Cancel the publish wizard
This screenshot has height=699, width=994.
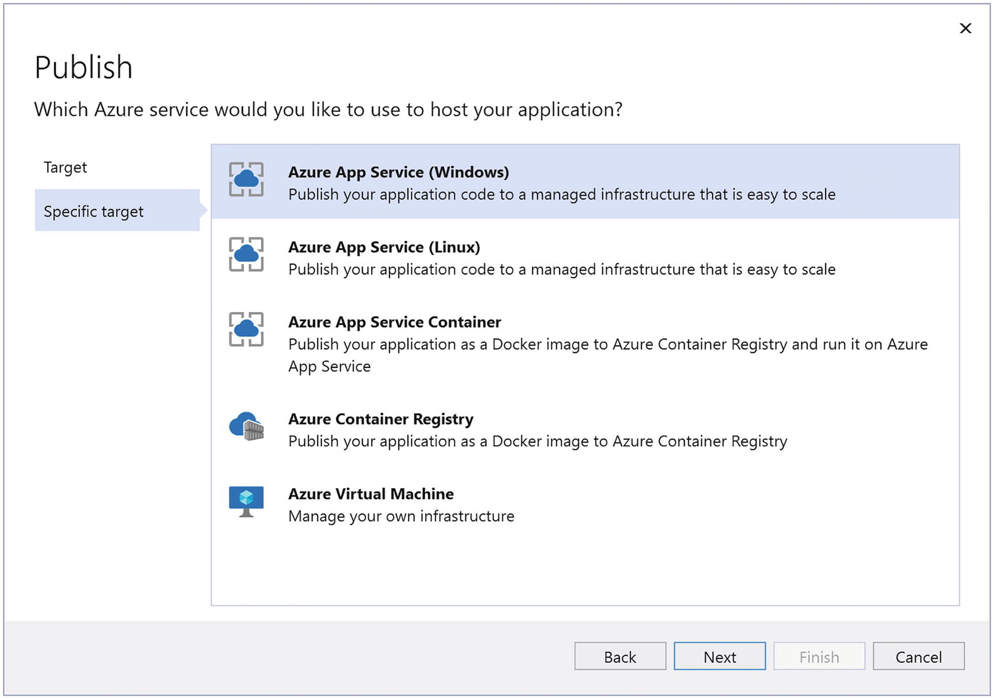click(918, 656)
